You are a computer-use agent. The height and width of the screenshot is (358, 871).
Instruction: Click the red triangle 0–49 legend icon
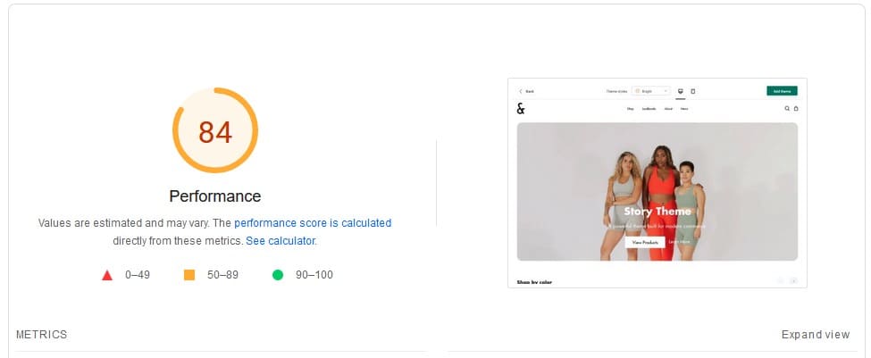(107, 275)
